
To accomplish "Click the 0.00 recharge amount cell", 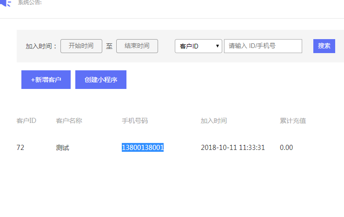I will (x=286, y=148).
